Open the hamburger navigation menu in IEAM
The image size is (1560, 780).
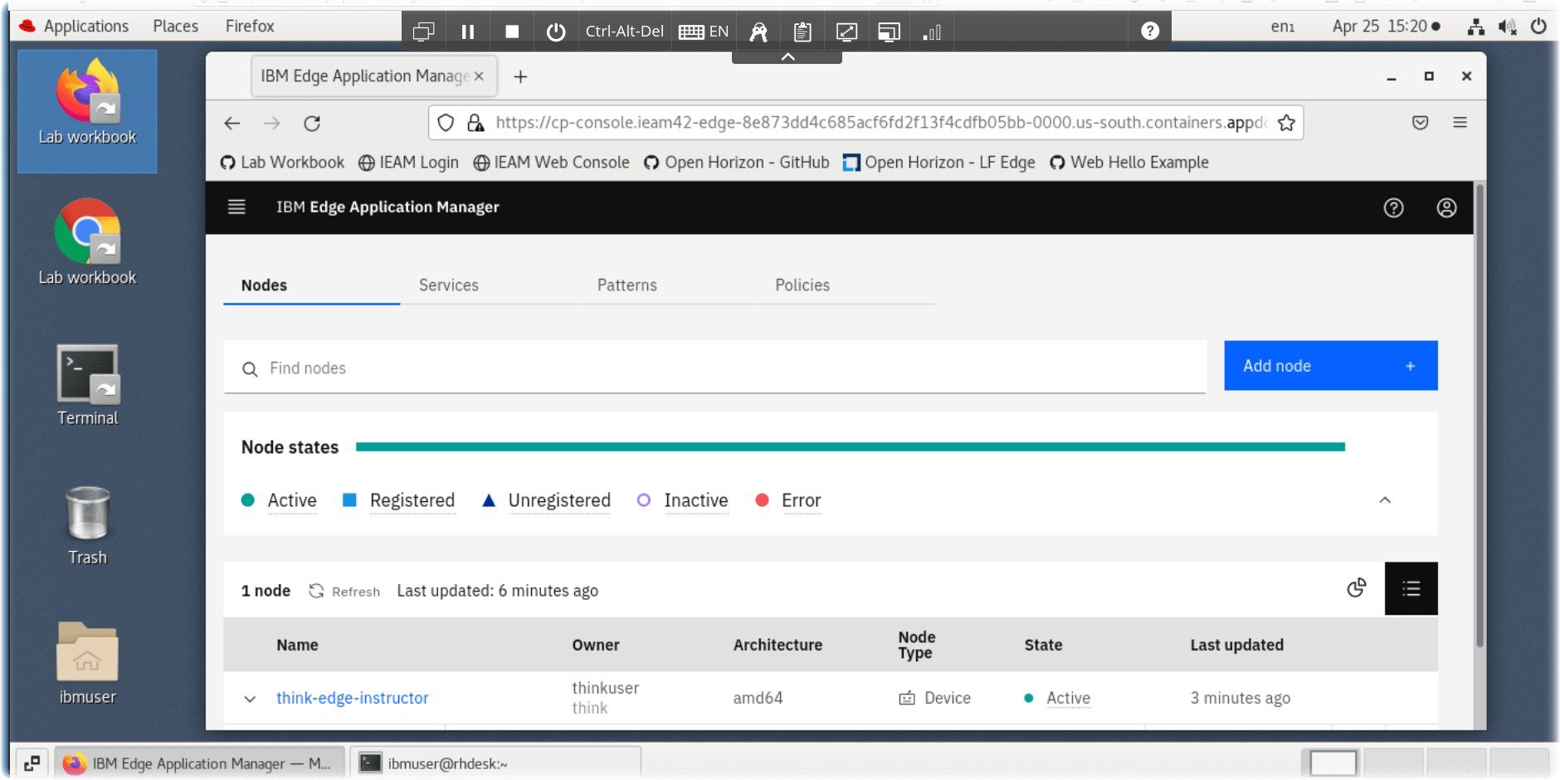pyautogui.click(x=236, y=207)
